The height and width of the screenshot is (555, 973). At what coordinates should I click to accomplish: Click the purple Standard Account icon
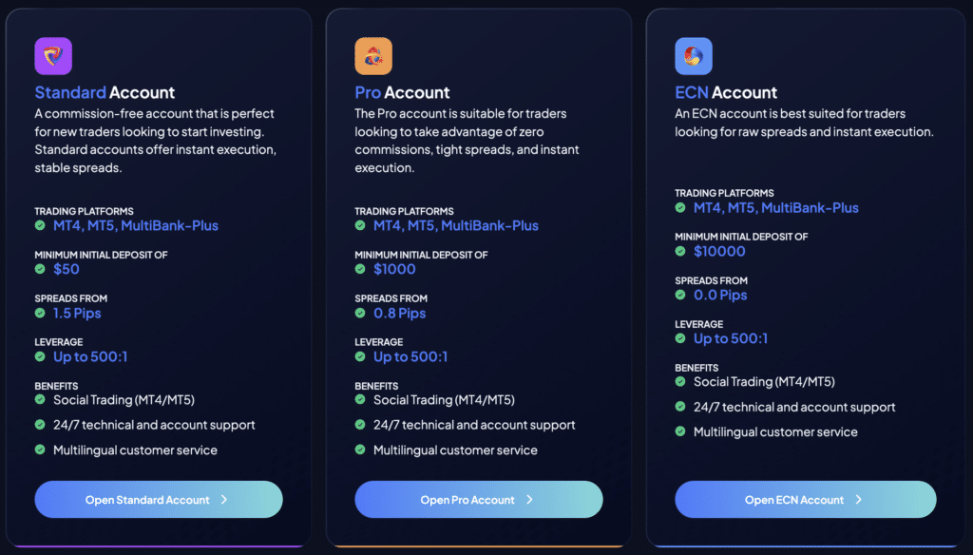click(53, 56)
